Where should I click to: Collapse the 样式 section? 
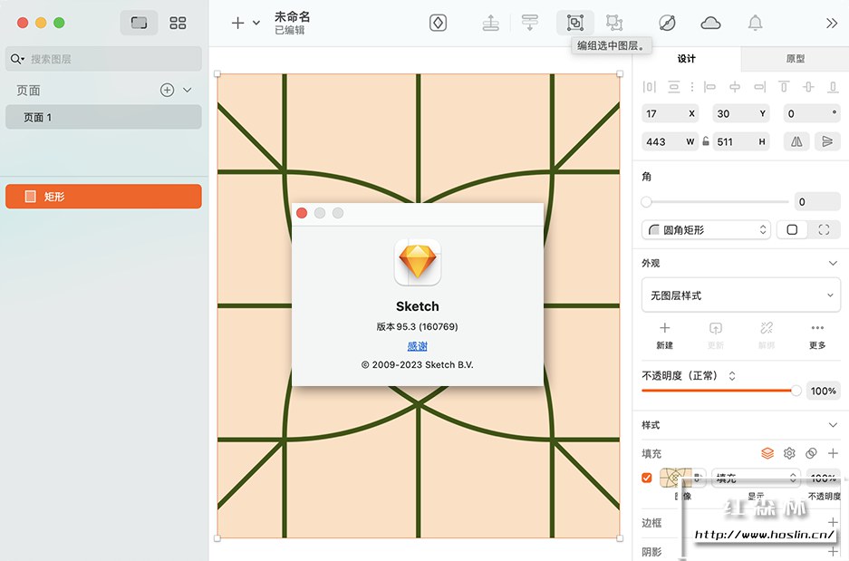[x=833, y=425]
